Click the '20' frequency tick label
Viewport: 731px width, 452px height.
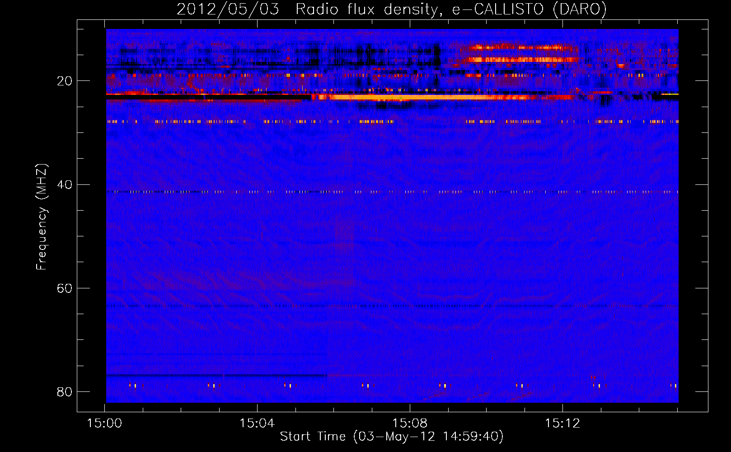[x=65, y=81]
